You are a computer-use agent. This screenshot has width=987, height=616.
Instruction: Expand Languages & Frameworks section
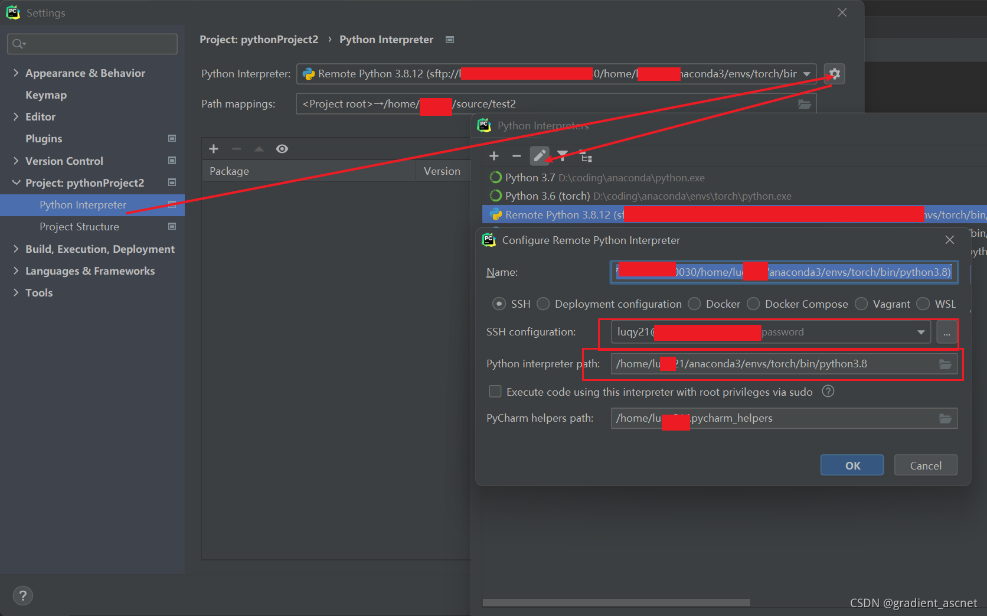16,270
